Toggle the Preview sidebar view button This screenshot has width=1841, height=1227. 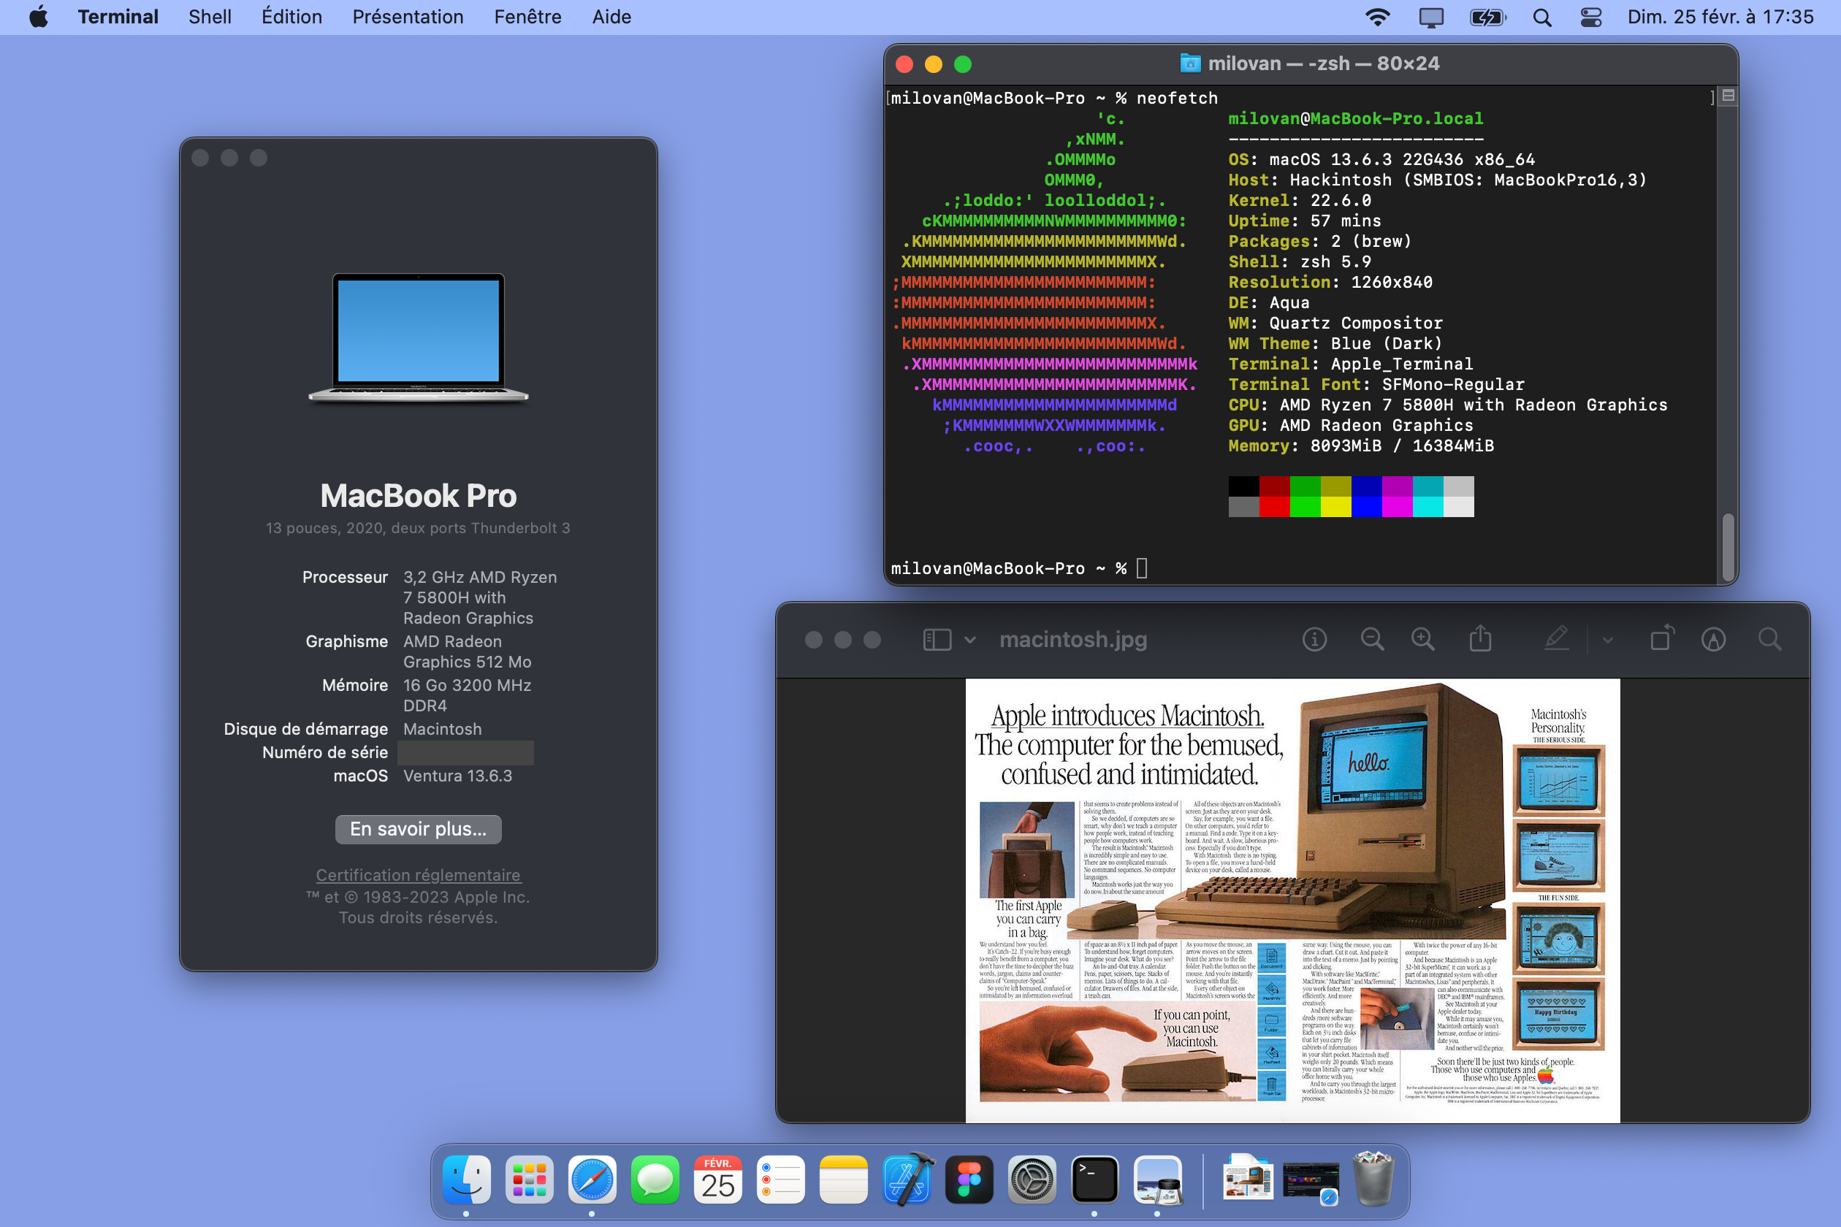click(x=937, y=639)
